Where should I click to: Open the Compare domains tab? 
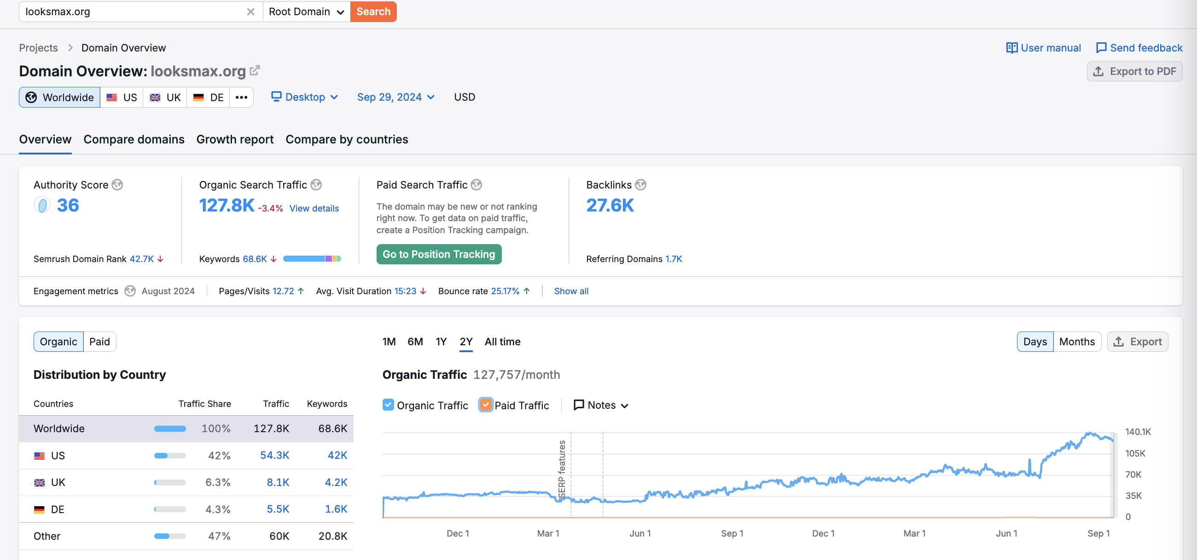(134, 139)
